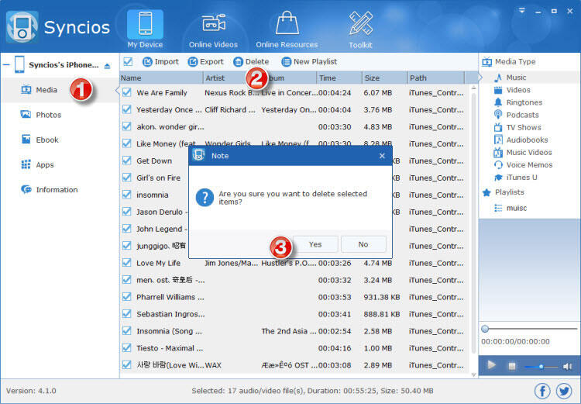Confirm deletion with the Yes button
Viewport: 581px width, 404px height.
coord(315,244)
